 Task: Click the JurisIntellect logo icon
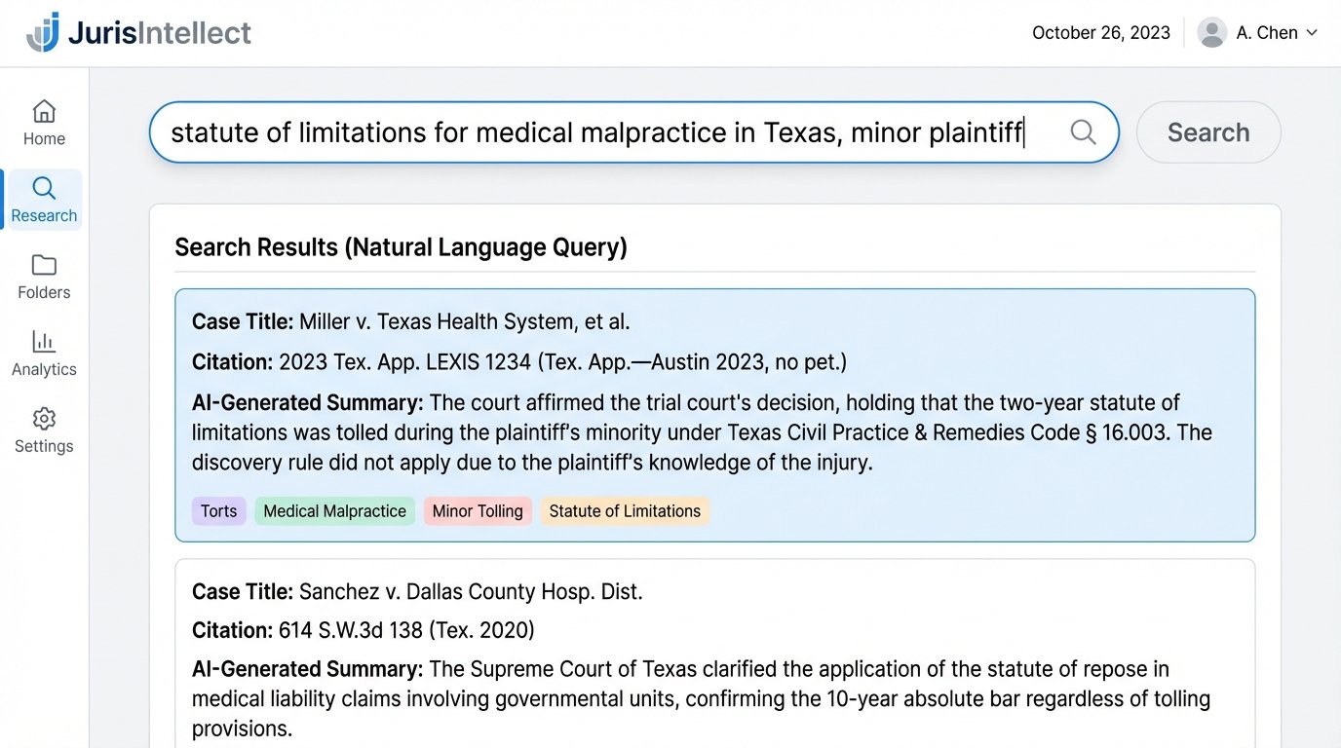[43, 32]
